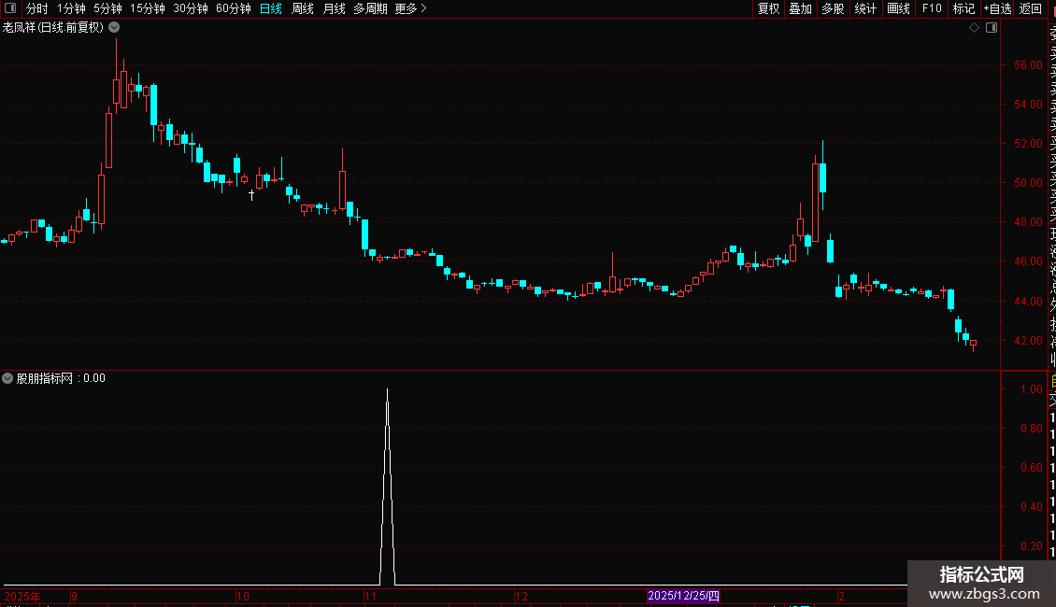Click the 返回 back button

(x=1031, y=8)
